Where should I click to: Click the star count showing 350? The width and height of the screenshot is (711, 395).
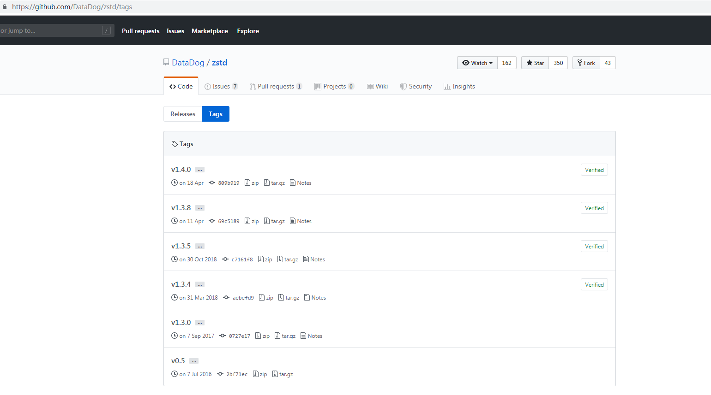558,63
